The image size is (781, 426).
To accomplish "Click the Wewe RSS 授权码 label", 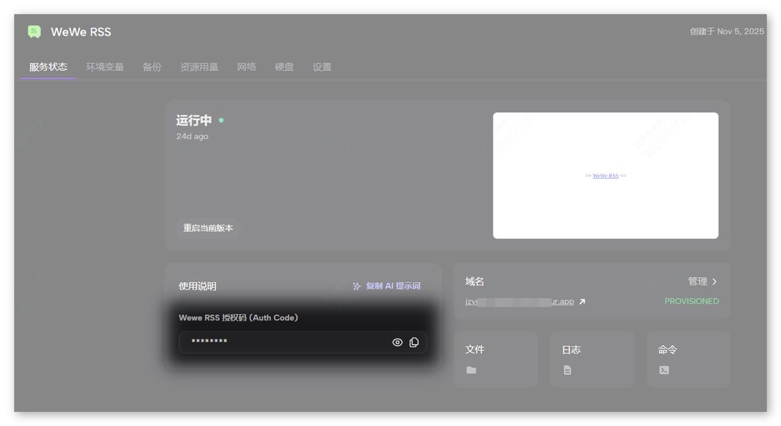I will click(239, 318).
